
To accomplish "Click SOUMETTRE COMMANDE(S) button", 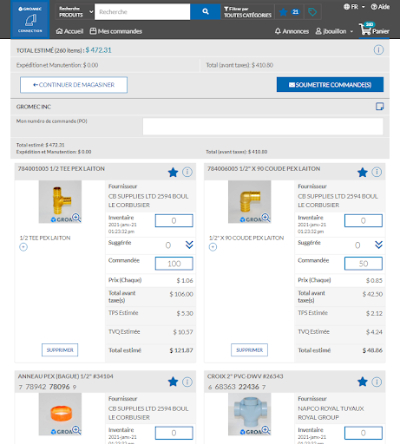I will pos(330,85).
